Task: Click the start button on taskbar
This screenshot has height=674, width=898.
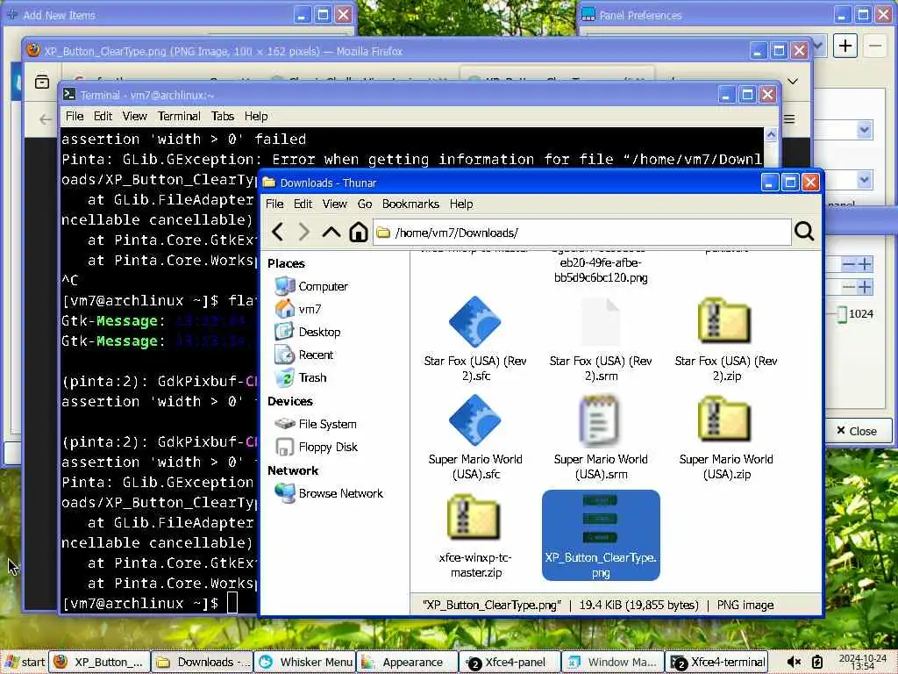Action: 24,662
